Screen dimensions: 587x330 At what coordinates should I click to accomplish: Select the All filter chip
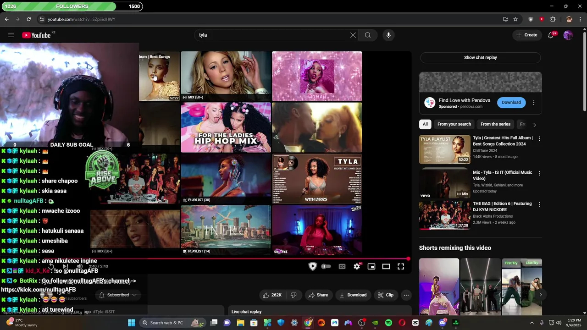click(425, 124)
